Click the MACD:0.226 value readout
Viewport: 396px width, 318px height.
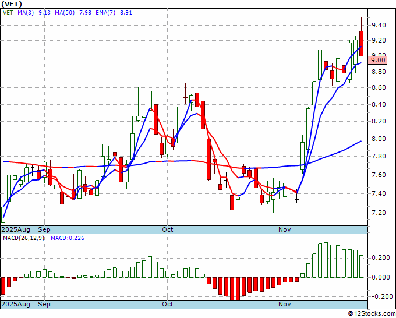pos(68,238)
